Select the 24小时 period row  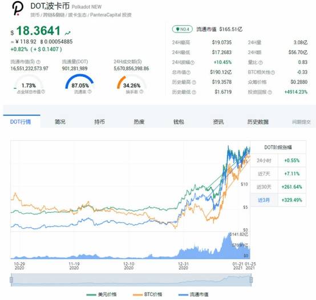click(x=278, y=160)
